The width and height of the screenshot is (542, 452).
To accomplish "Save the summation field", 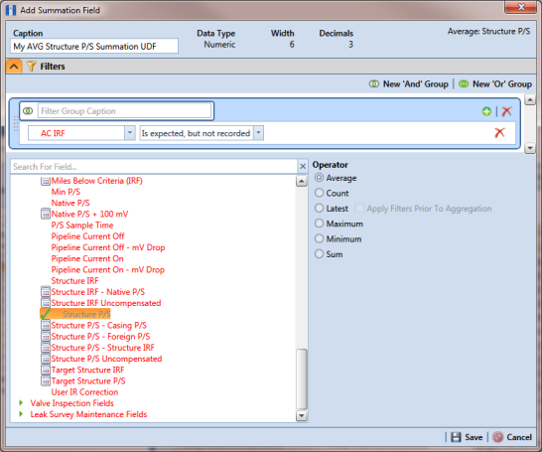I will point(467,437).
